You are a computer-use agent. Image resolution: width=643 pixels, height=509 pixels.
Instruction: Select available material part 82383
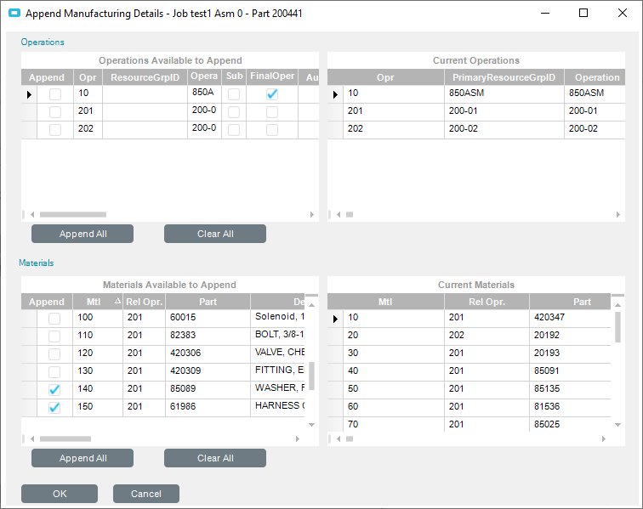[208, 336]
